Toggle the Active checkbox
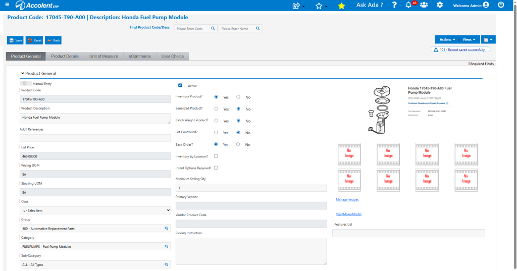 pyautogui.click(x=180, y=85)
